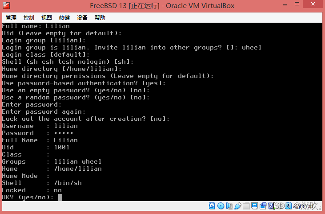Click the 'Home directory [/home/lilian]:' prompt line
Image resolution: width=325 pixels, height=214 pixels.
(62, 69)
